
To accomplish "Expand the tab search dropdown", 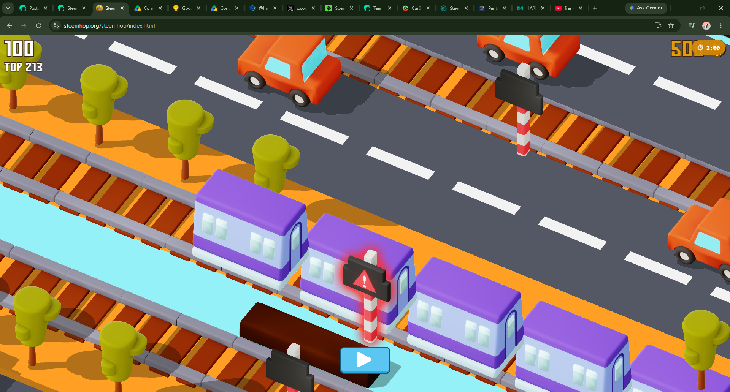I will [8, 8].
